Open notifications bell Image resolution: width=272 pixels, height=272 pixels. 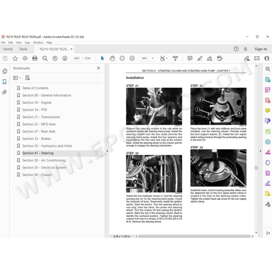246,49
